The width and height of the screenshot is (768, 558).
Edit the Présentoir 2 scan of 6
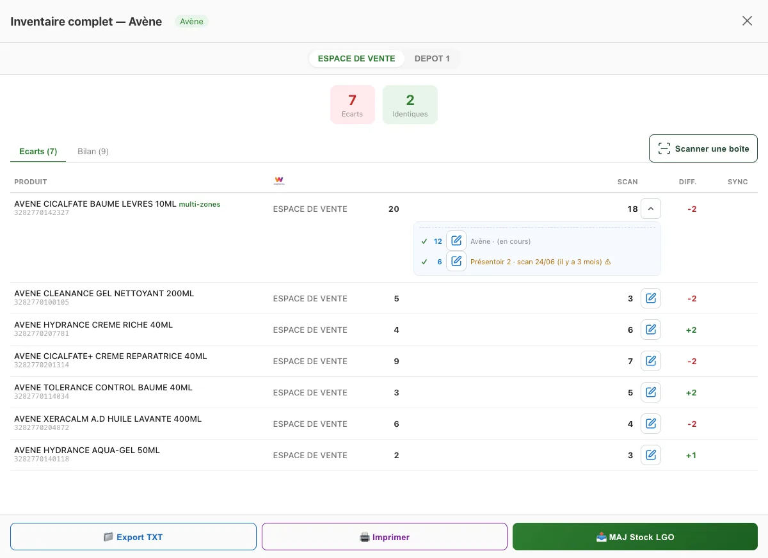coord(456,261)
